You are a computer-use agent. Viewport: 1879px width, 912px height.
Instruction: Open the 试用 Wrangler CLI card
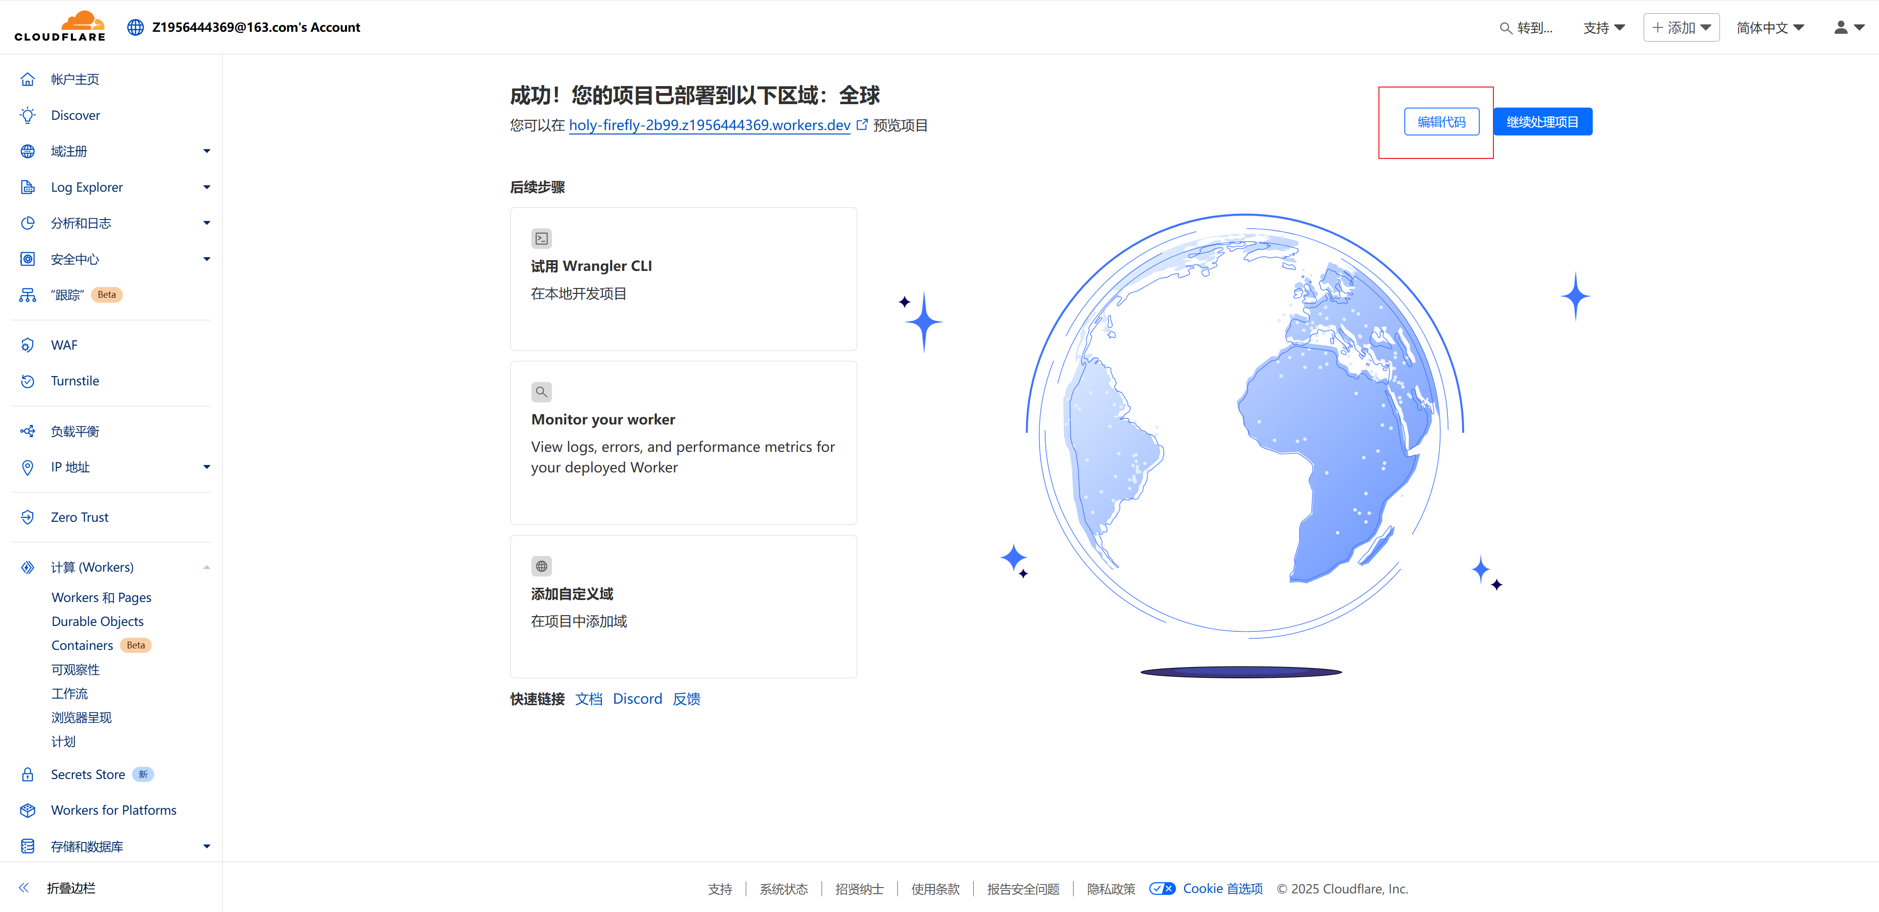(684, 278)
